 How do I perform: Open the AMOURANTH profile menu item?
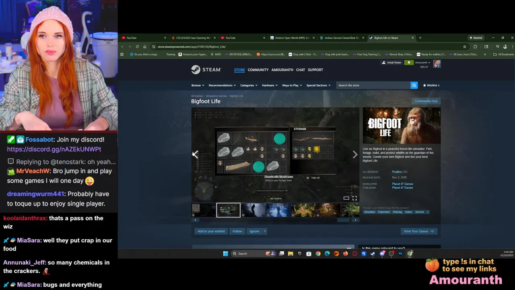click(282, 70)
